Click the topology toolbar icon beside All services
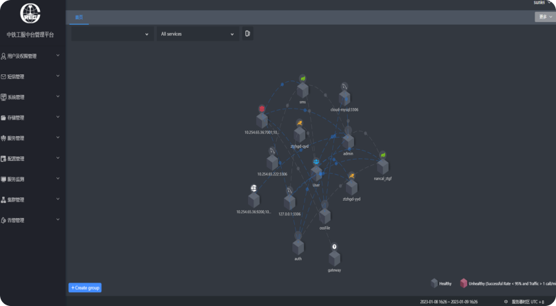The width and height of the screenshot is (556, 306). (247, 34)
